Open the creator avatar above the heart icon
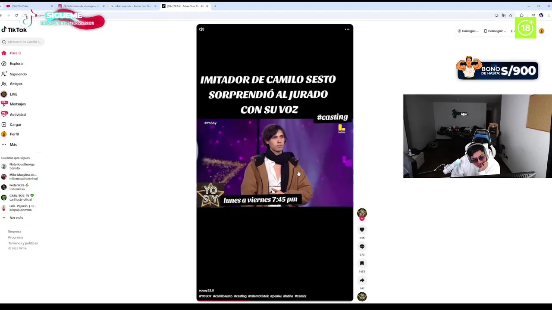Screen dimensions: 552x310 (x=362, y=213)
